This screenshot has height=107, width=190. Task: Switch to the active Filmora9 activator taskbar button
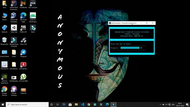[x=113, y=104]
